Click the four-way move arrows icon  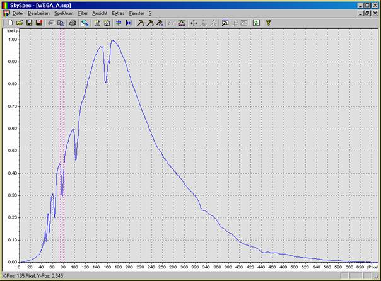click(194, 23)
